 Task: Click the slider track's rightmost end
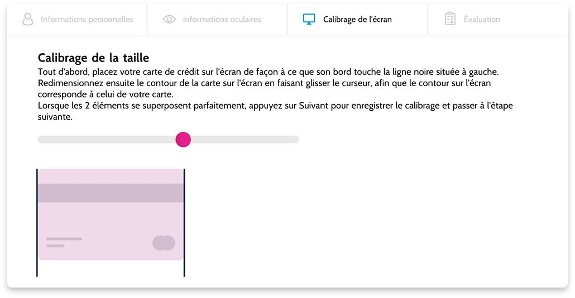pyautogui.click(x=296, y=140)
